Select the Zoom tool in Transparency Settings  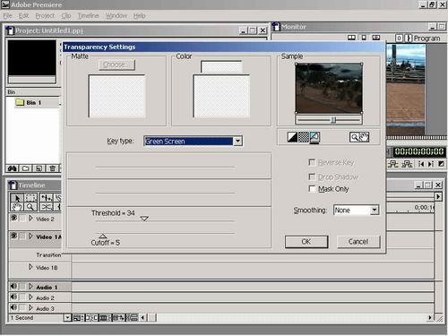tap(354, 137)
